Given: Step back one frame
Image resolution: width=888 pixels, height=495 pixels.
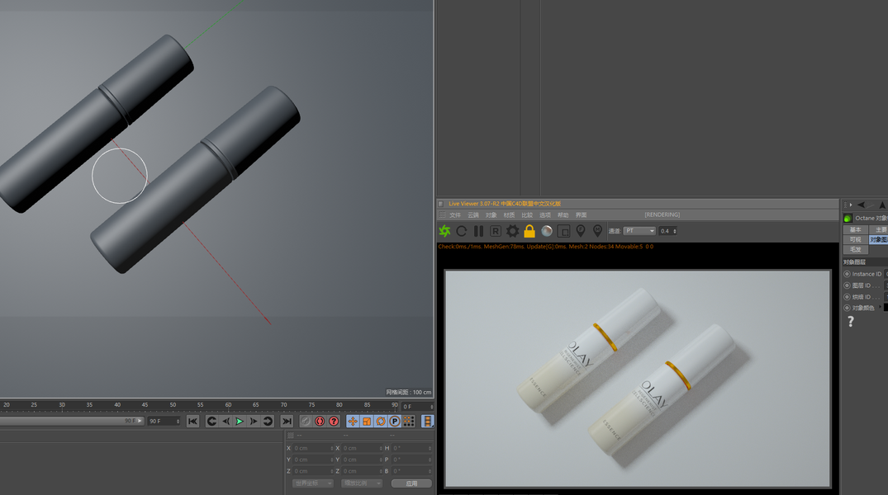Looking at the screenshot, I should point(226,421).
